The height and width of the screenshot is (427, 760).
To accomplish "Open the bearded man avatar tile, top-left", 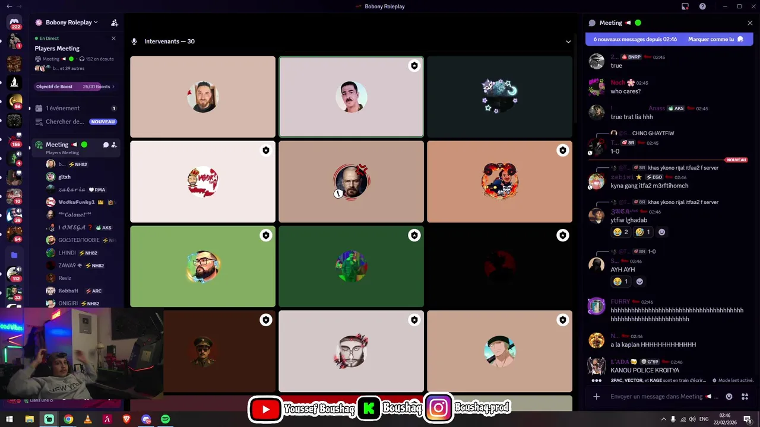I will point(202,97).
